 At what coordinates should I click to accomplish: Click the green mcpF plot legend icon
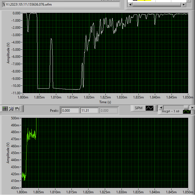[x=187, y=111]
